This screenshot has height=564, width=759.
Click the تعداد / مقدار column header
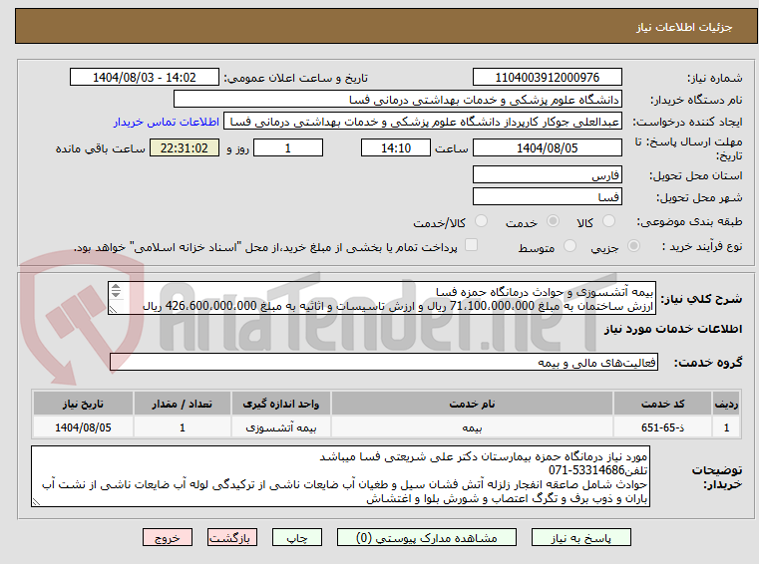point(182,404)
